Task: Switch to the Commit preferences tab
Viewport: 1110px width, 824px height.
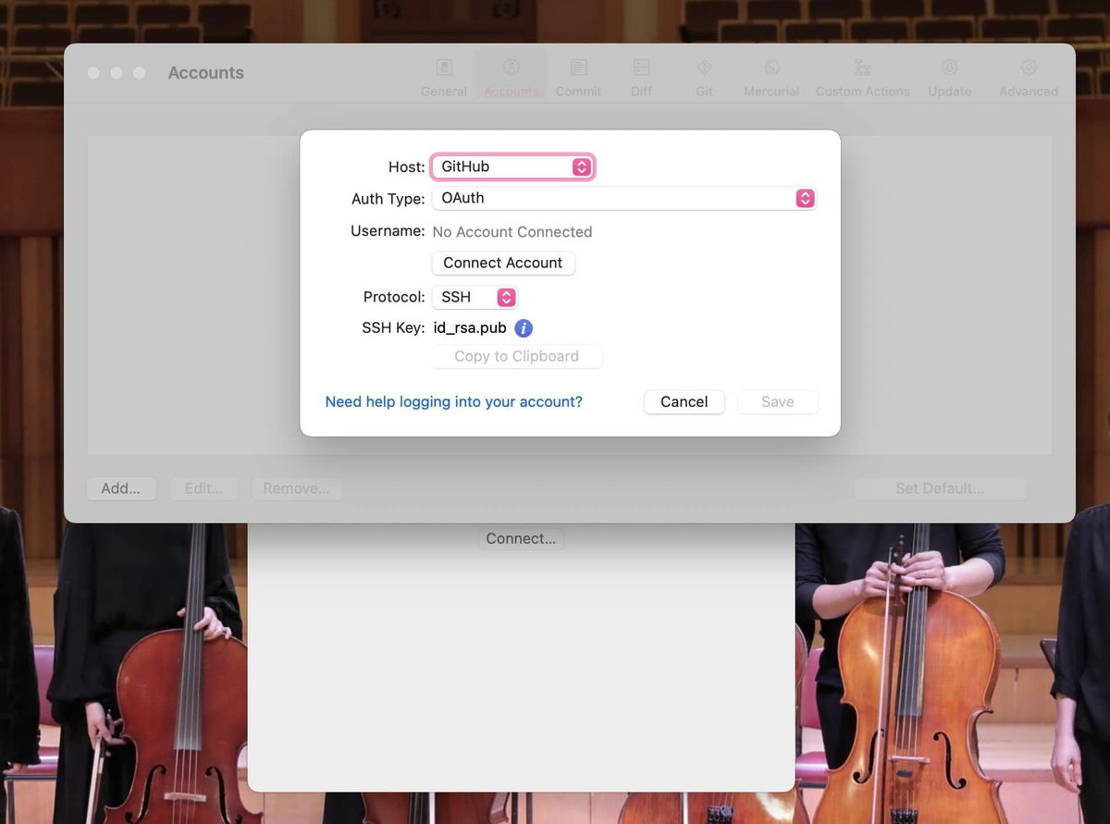Action: [x=579, y=77]
